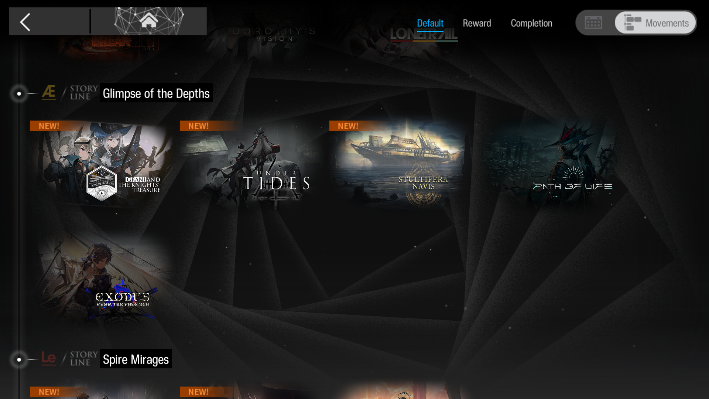Click the Spire Mirages storyline title
The width and height of the screenshot is (709, 399).
pyautogui.click(x=136, y=359)
